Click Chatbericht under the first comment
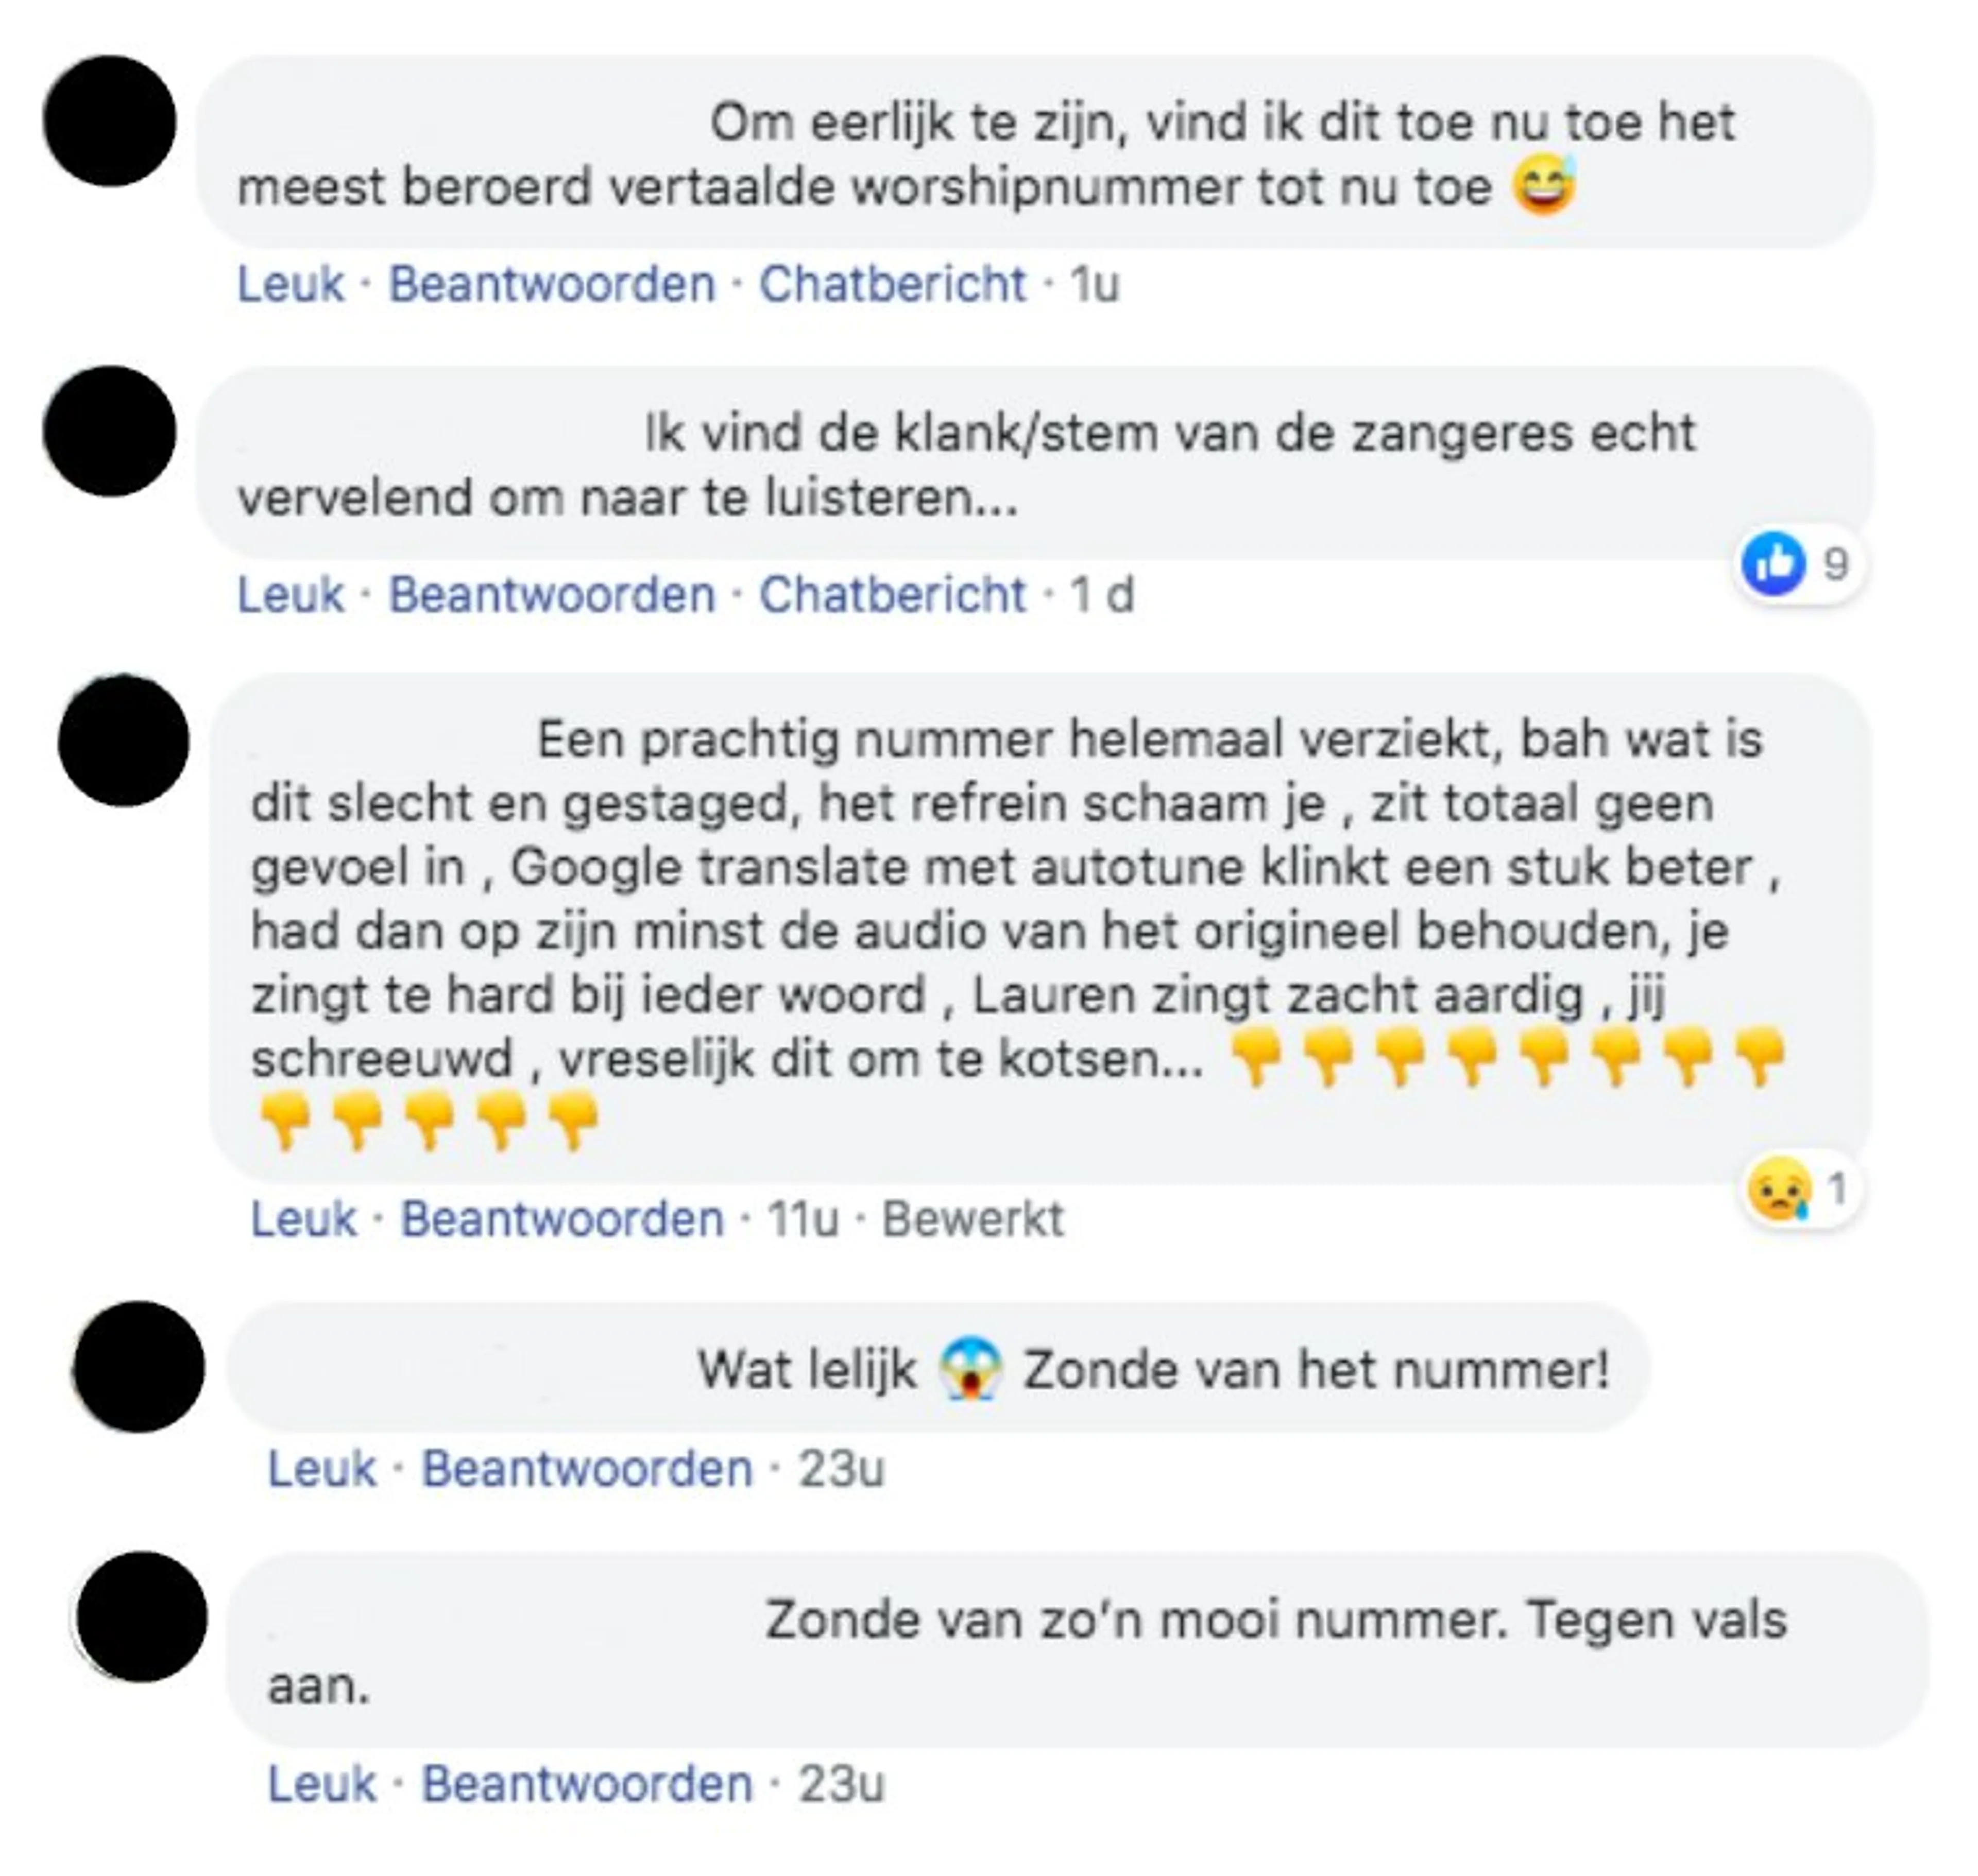Image resolution: width=1978 pixels, height=1876 pixels. pos(893,284)
